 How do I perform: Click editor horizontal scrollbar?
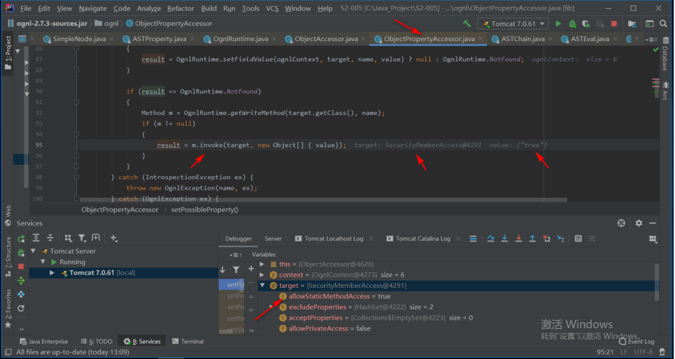pyautogui.click(x=323, y=200)
